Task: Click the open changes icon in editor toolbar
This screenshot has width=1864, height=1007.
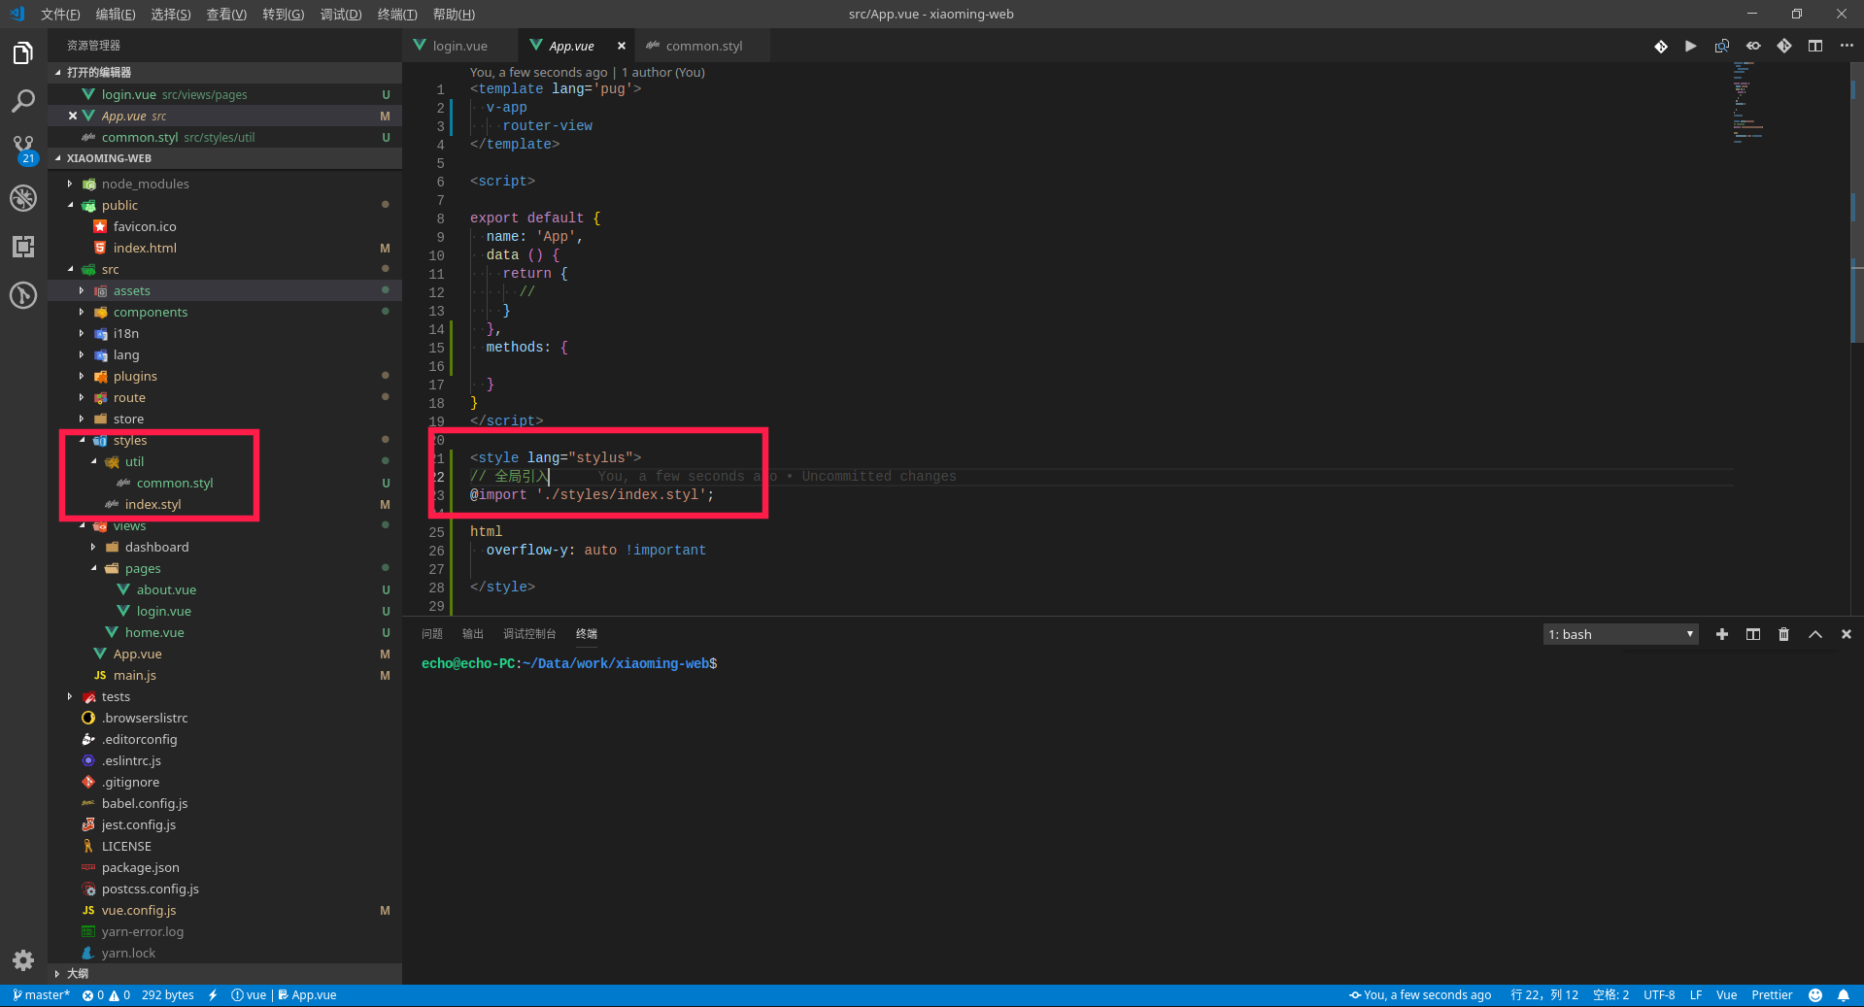Action: [1722, 46]
